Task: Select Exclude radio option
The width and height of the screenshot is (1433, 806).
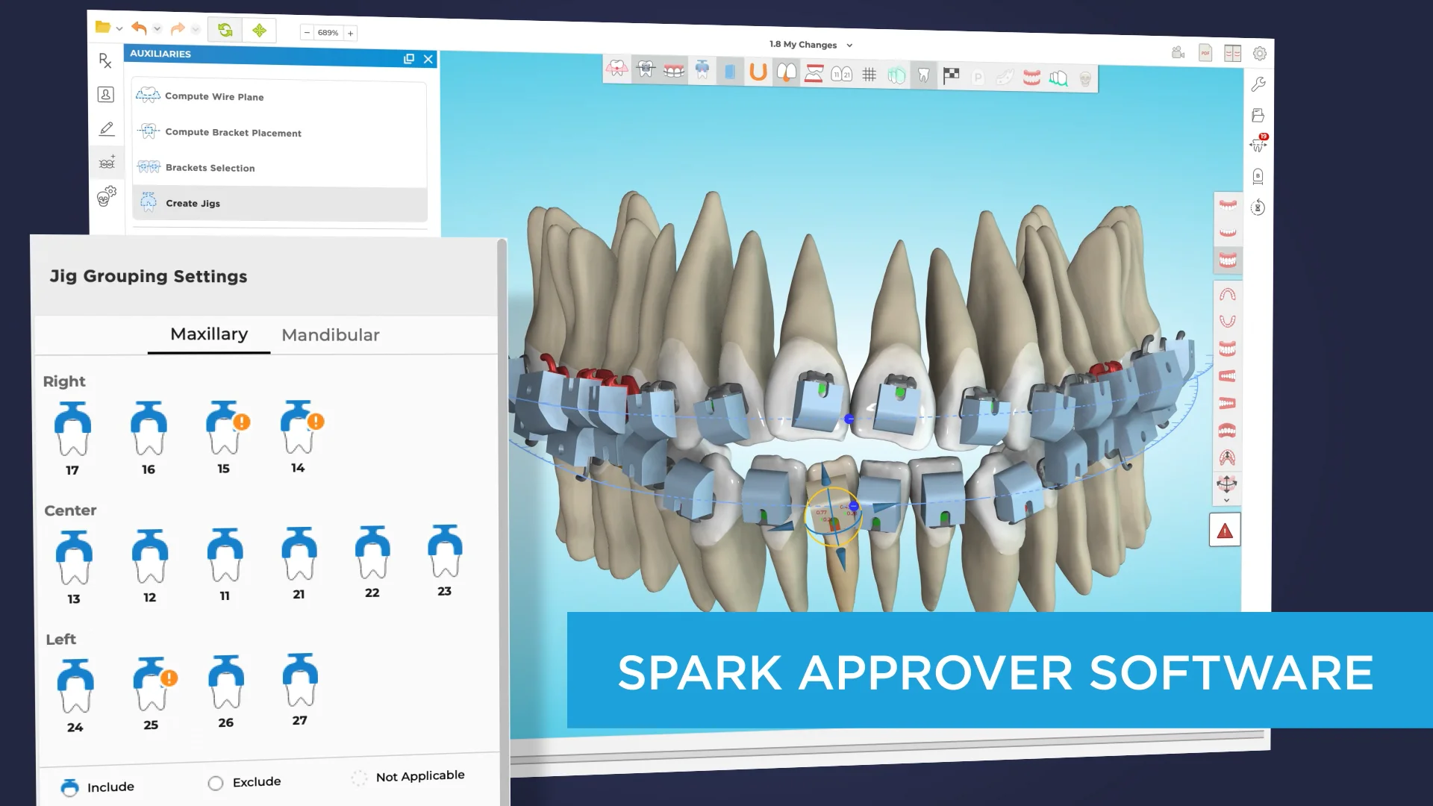Action: pos(216,782)
